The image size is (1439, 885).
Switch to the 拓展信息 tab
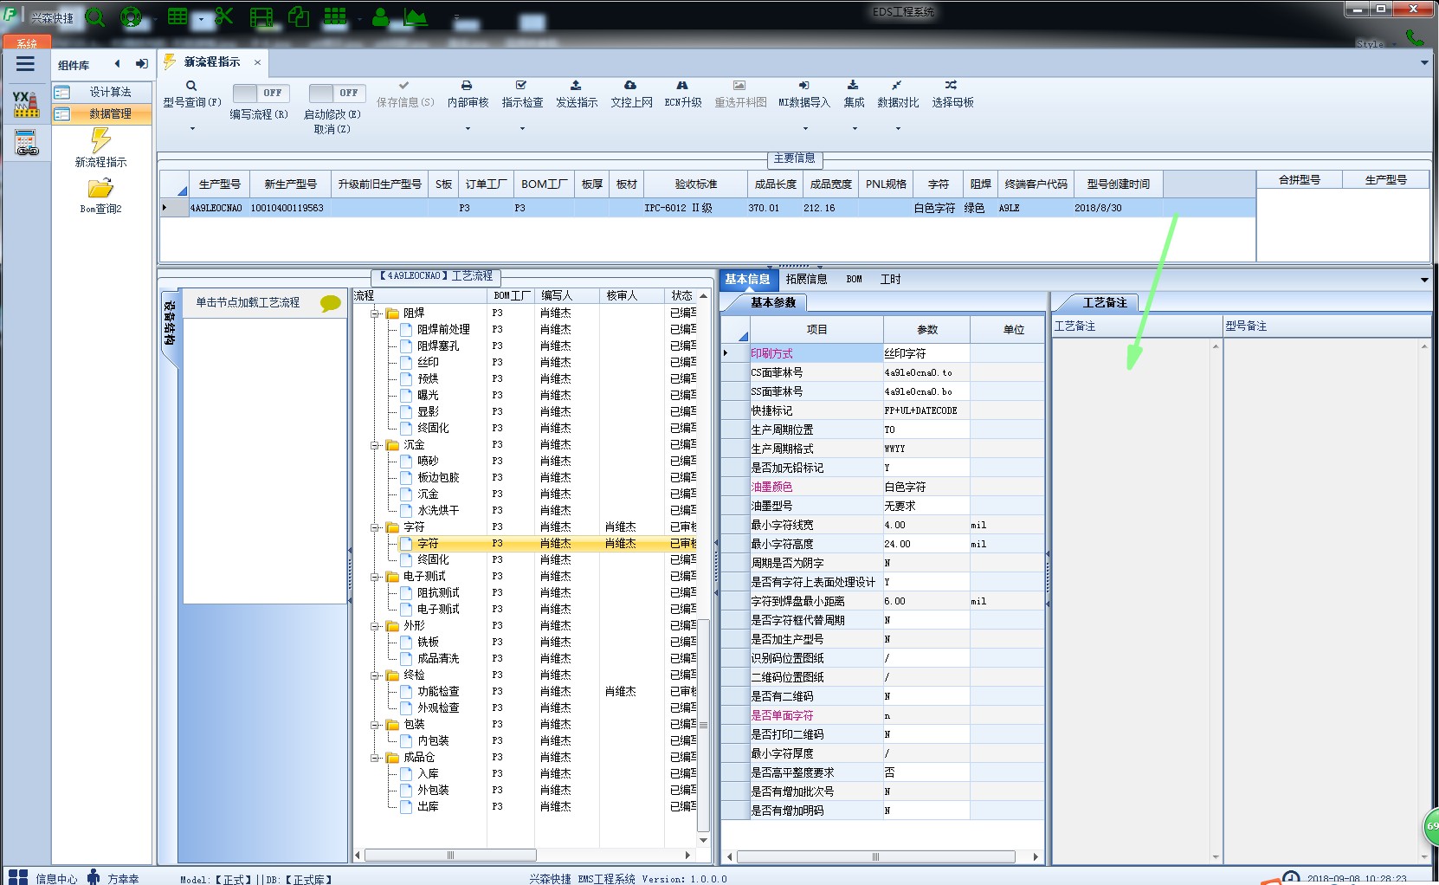tap(806, 279)
